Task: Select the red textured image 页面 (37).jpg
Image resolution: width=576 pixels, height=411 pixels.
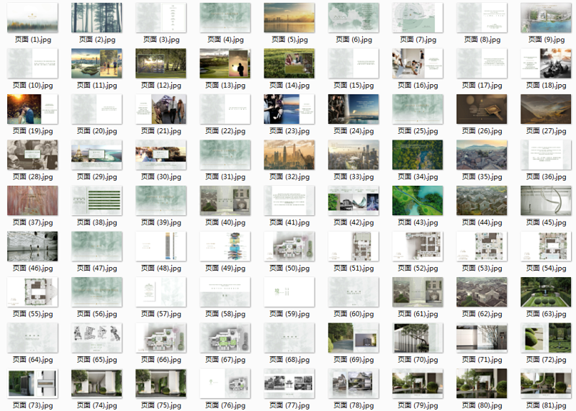Action: tap(32, 201)
